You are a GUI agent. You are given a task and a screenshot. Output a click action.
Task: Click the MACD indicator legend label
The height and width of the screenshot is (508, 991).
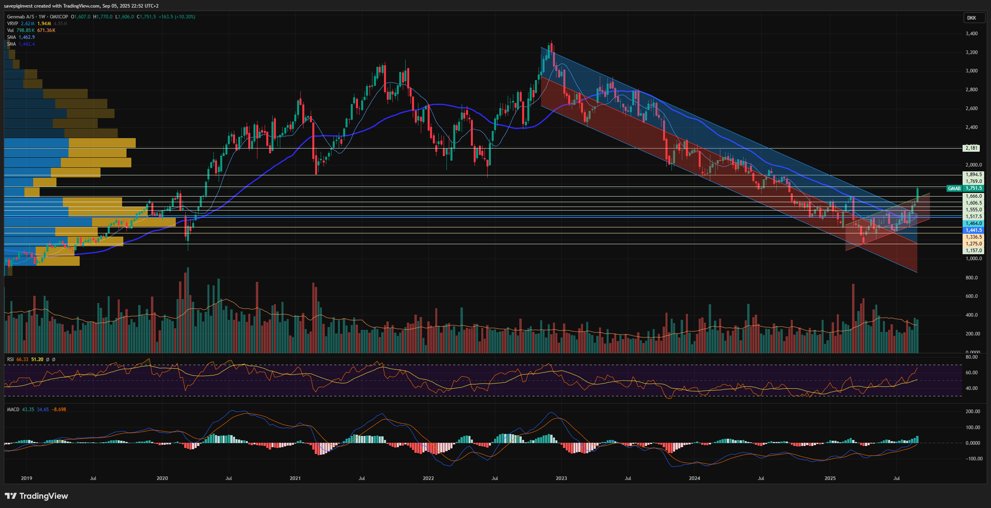click(13, 410)
